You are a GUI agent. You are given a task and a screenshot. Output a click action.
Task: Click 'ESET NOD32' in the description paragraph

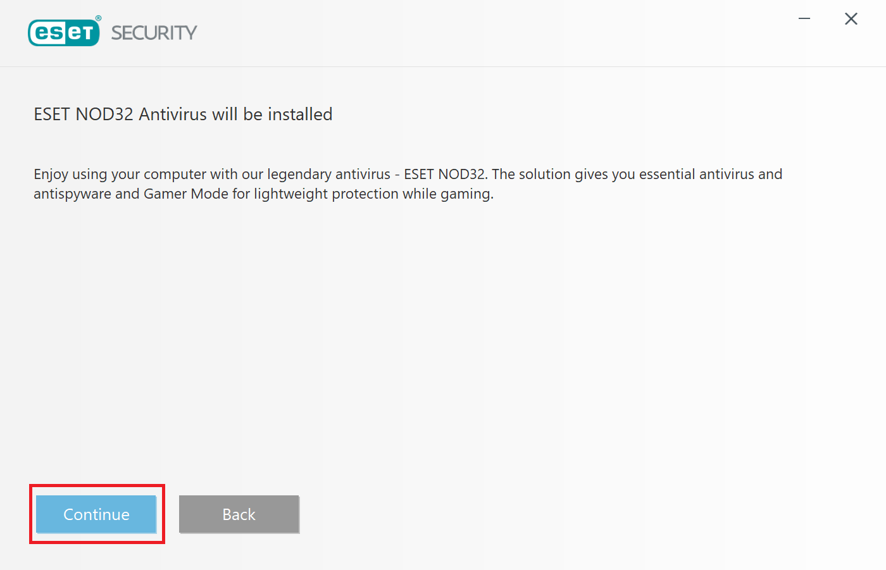point(444,175)
